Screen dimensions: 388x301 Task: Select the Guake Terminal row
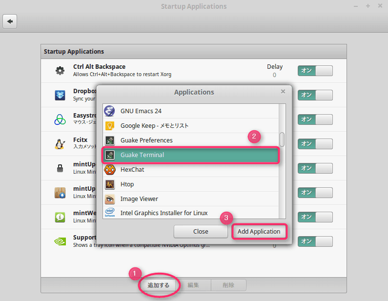click(x=191, y=155)
